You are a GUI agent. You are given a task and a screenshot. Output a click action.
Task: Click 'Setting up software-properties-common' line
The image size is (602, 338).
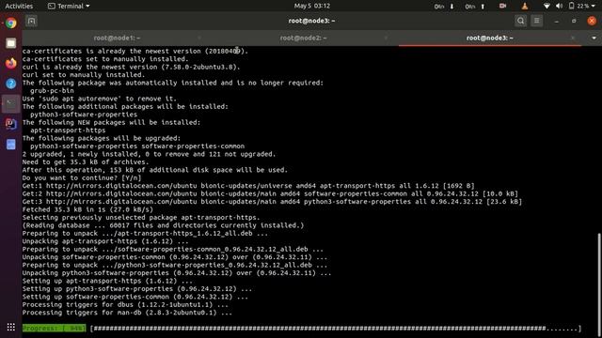[x=135, y=297]
